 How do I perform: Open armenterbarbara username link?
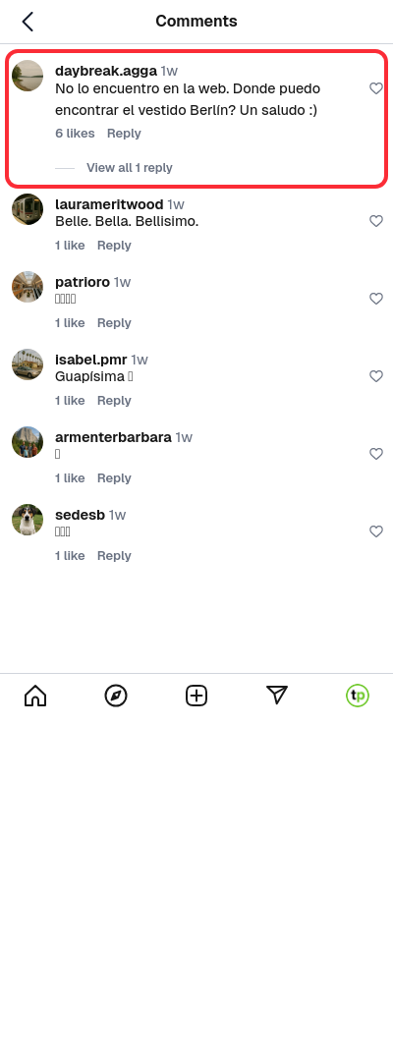click(x=113, y=437)
